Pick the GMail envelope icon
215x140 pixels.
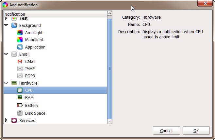[20, 61]
